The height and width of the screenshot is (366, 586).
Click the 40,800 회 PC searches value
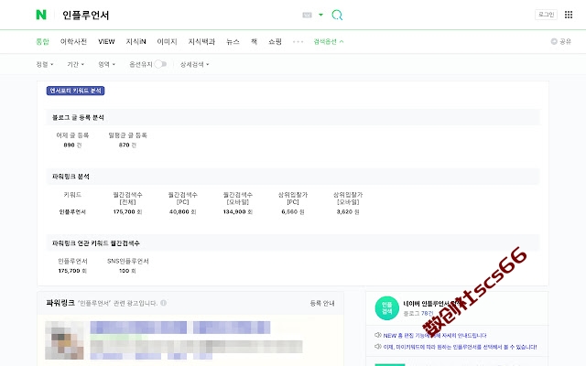(183, 211)
